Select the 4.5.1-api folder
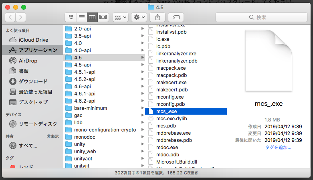The width and height of the screenshot is (313, 180). [x=105, y=72]
